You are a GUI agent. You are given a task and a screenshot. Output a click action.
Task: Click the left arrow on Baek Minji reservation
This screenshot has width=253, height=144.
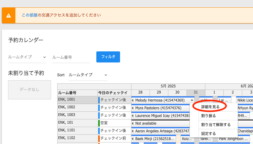point(133,139)
